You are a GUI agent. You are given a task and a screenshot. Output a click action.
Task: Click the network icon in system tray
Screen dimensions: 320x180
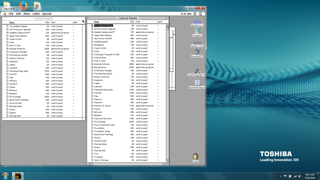pos(295,176)
